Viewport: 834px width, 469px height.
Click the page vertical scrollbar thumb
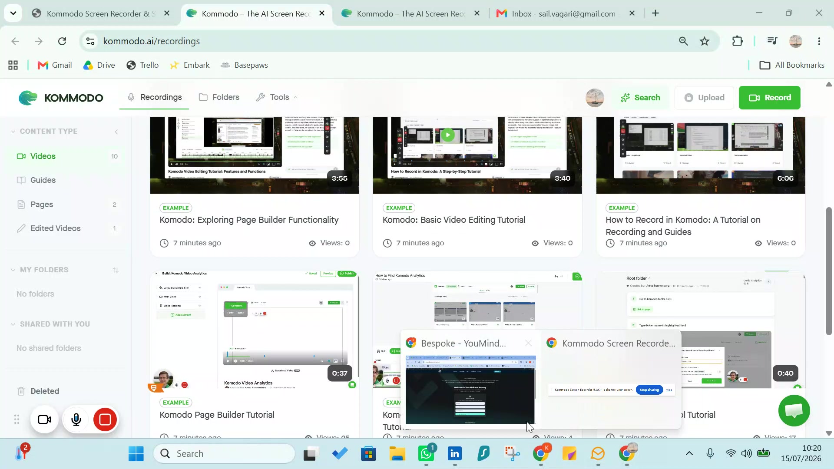pyautogui.click(x=829, y=271)
